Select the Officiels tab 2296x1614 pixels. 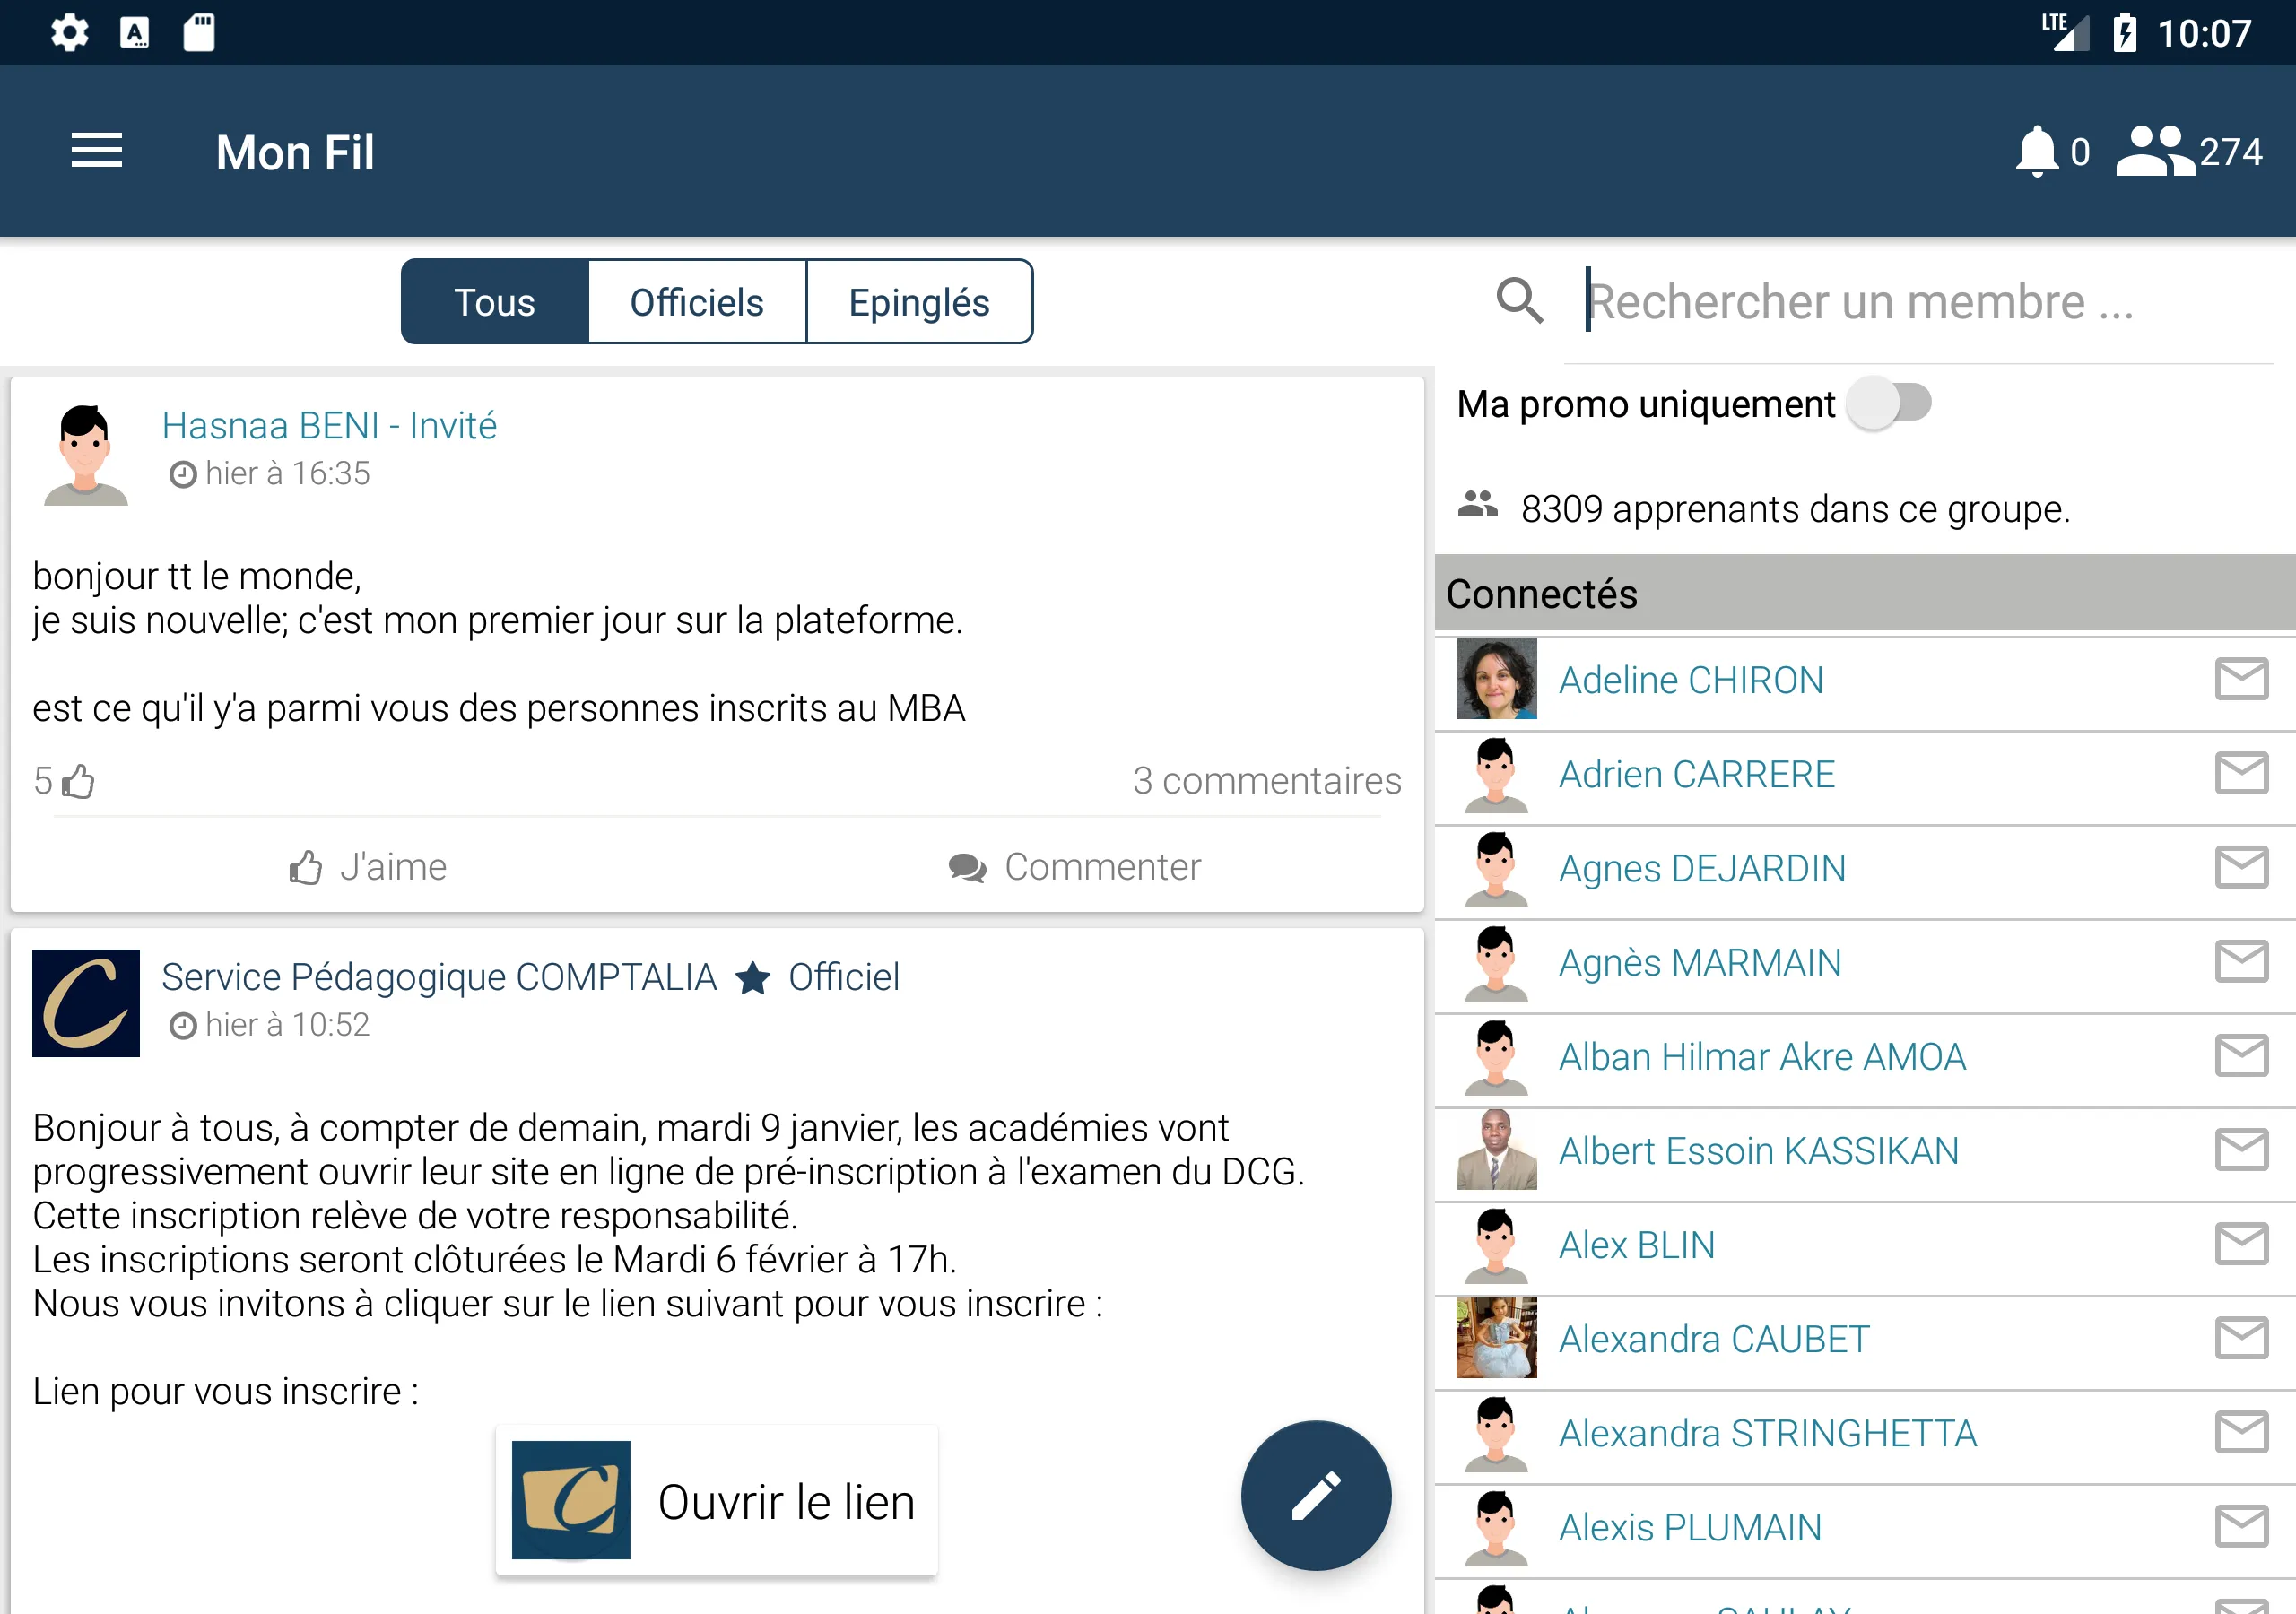pos(697,300)
